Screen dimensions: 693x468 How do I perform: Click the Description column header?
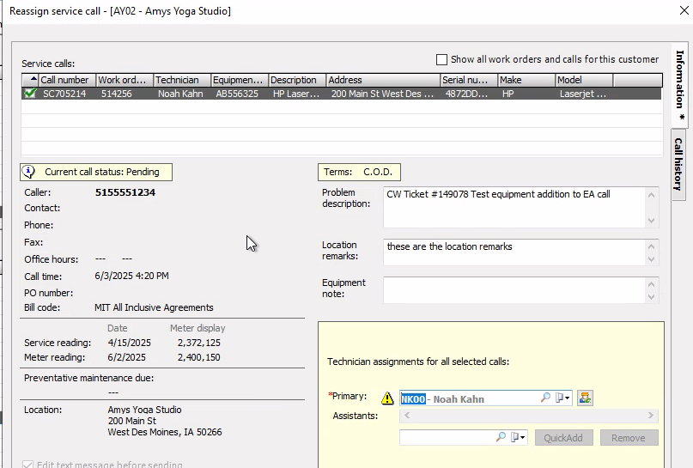[x=296, y=80]
